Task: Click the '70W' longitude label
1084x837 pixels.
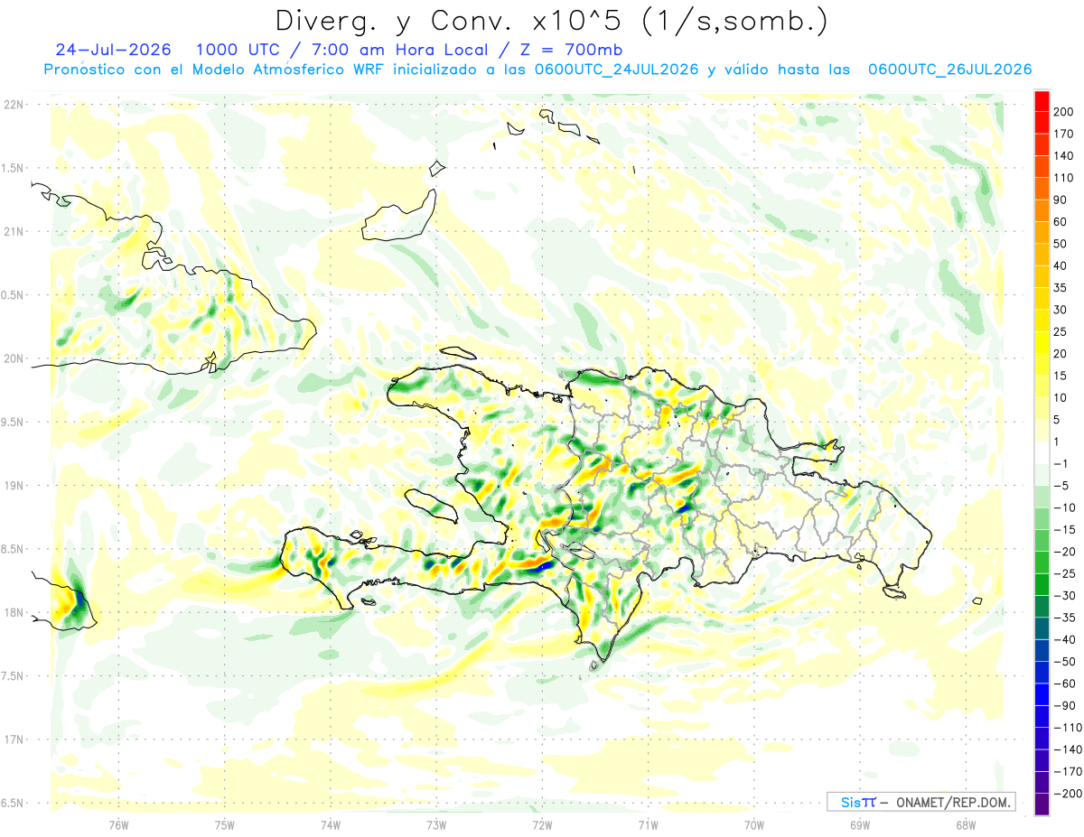Action: pyautogui.click(x=753, y=826)
